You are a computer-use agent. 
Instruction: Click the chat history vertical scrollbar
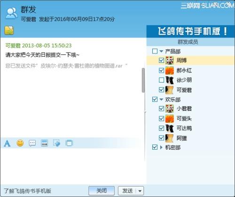143,80
